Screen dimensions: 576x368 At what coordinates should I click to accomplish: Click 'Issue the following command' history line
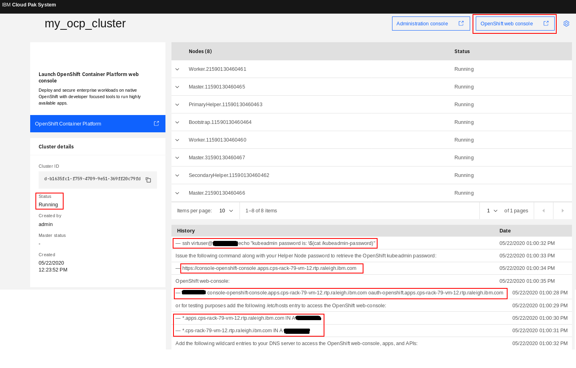point(306,256)
